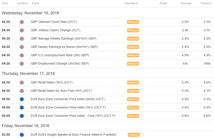Click the Previous column header
This screenshot has width=214, height=138.
tap(206, 3)
